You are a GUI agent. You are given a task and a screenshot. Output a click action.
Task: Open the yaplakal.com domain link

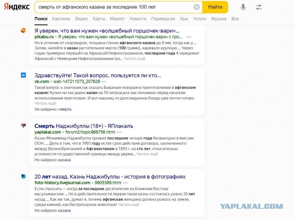(x=47, y=132)
